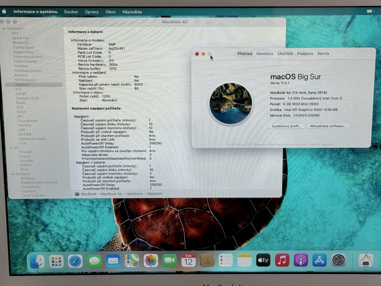Screen dimensions: 381x286
Task: Open Contacts app in the Dock
Action: (x=207, y=260)
